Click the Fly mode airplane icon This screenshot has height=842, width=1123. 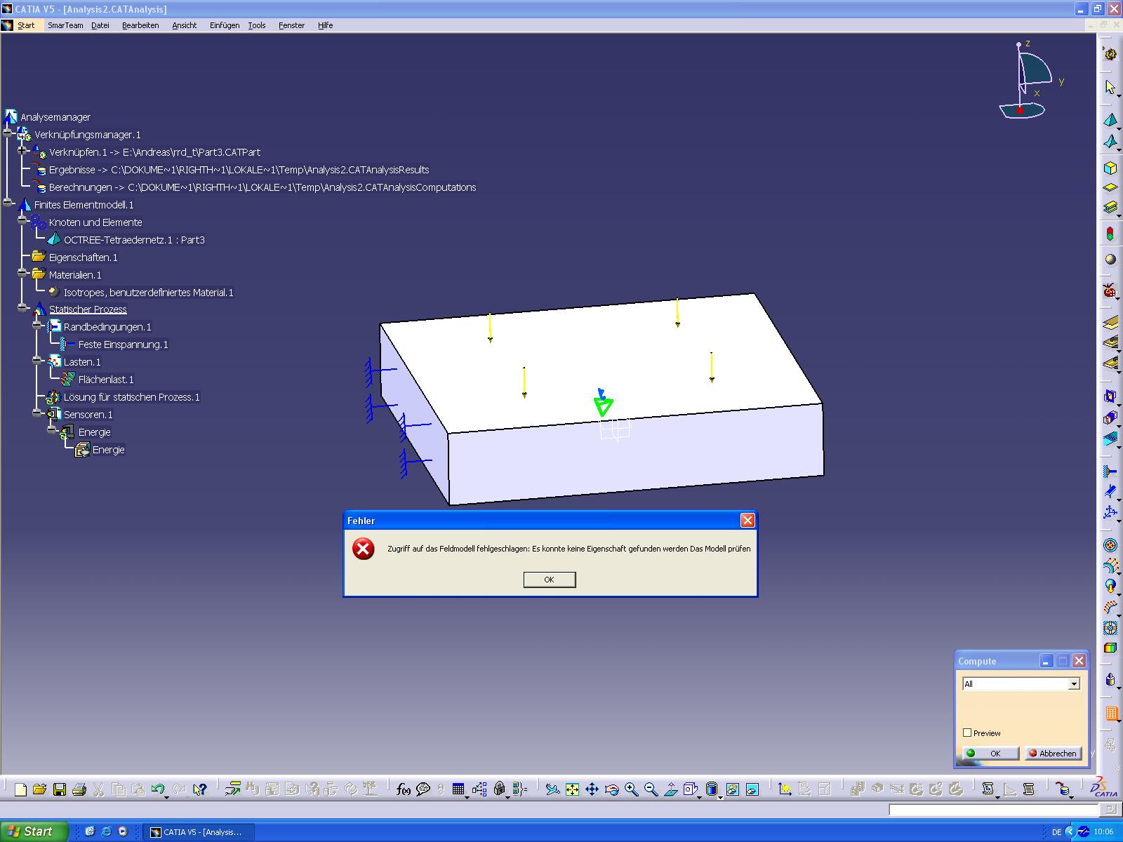point(553,789)
